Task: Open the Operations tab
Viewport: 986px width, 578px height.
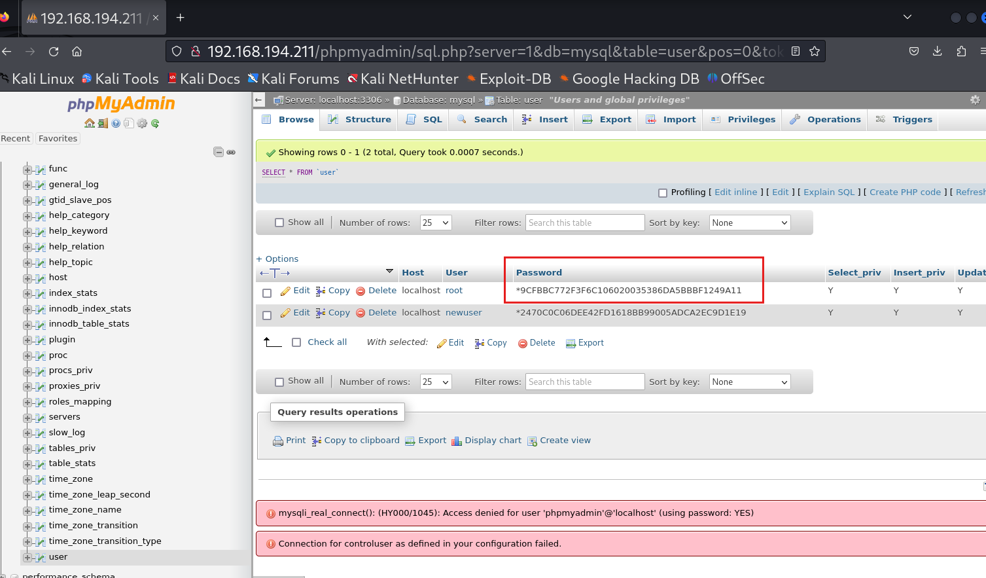Action: tap(825, 119)
